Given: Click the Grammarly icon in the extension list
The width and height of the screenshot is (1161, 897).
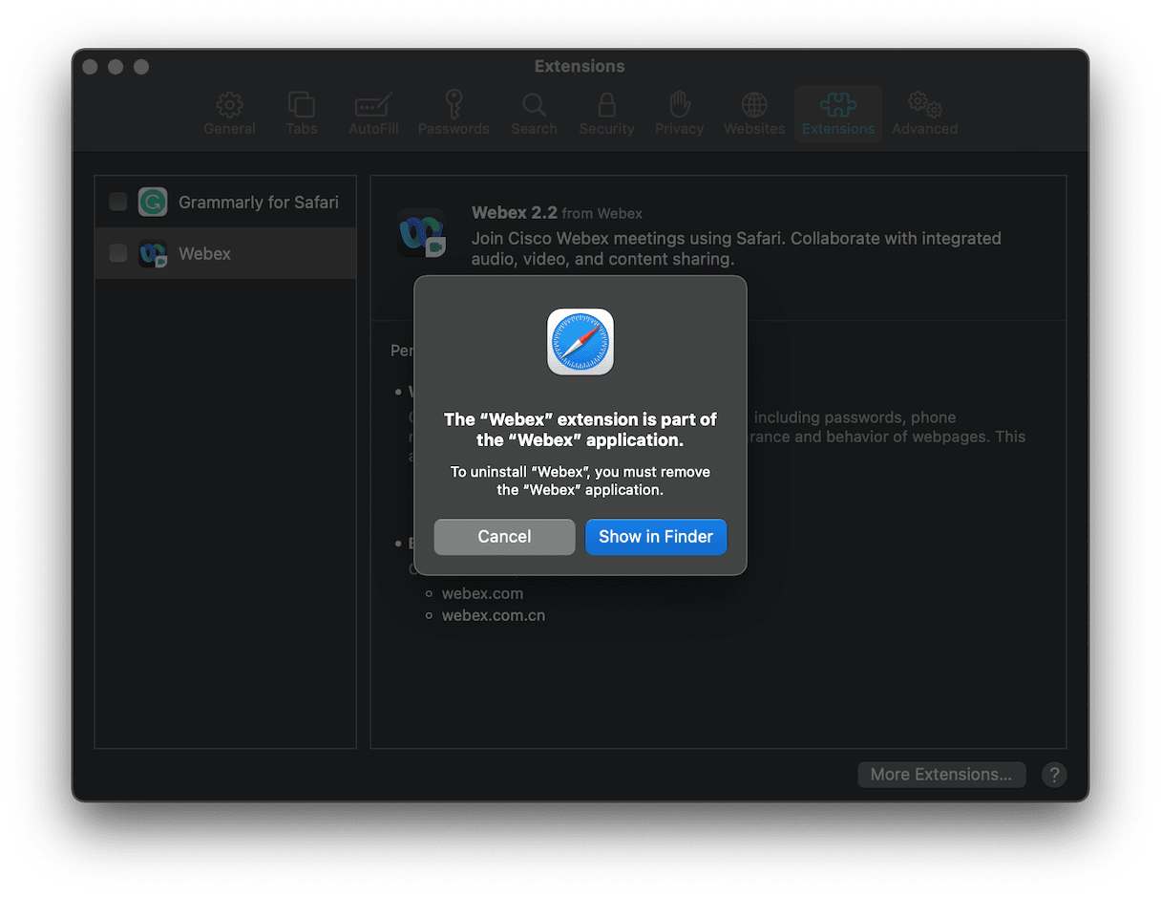Looking at the screenshot, I should 153,202.
